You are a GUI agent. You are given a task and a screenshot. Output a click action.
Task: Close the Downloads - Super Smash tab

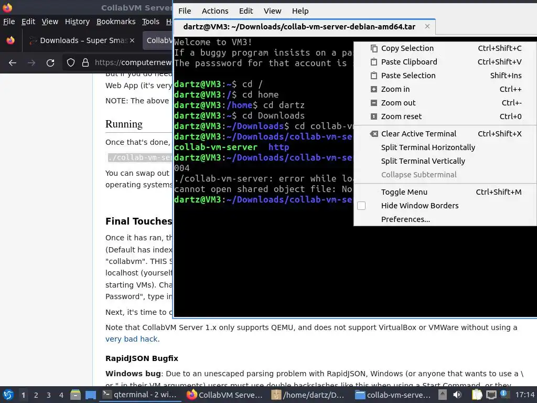[x=132, y=40]
